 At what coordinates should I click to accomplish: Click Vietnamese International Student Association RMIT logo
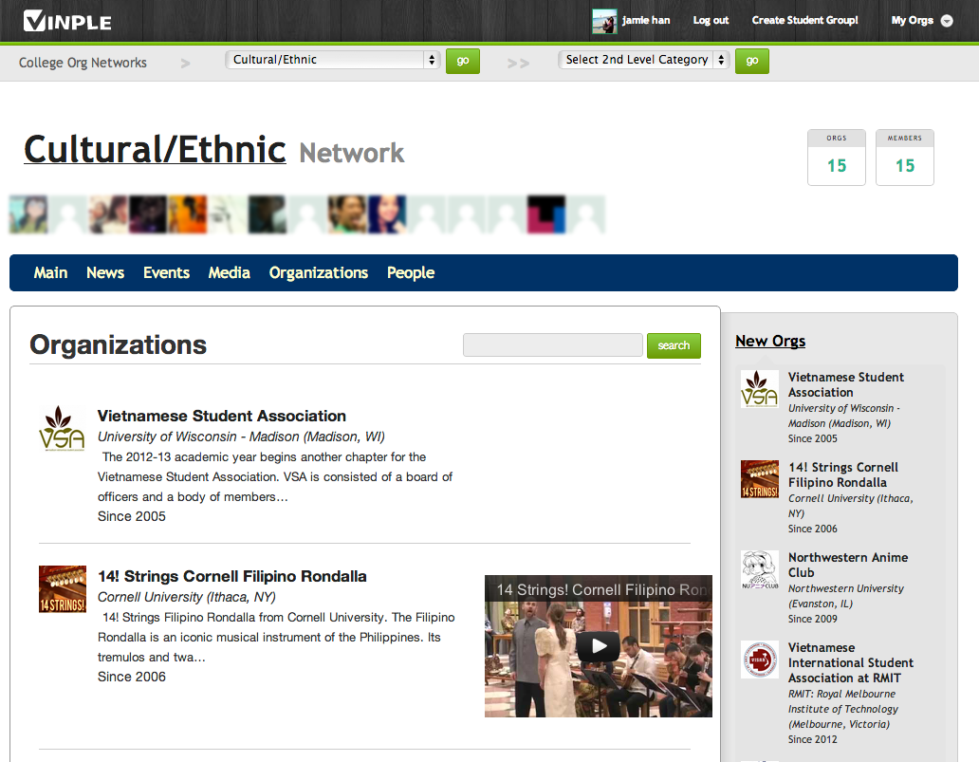(x=759, y=659)
